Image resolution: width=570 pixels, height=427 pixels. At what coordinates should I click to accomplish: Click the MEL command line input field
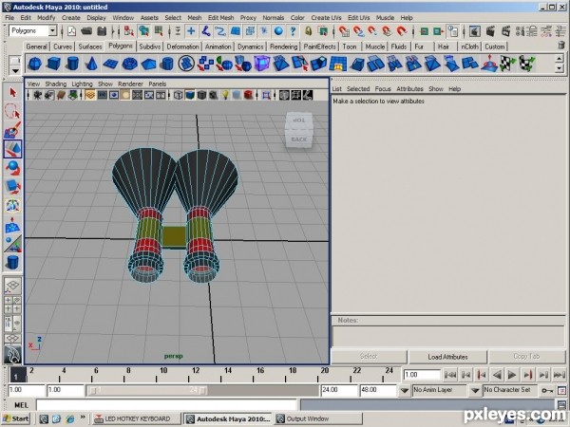(x=166, y=405)
